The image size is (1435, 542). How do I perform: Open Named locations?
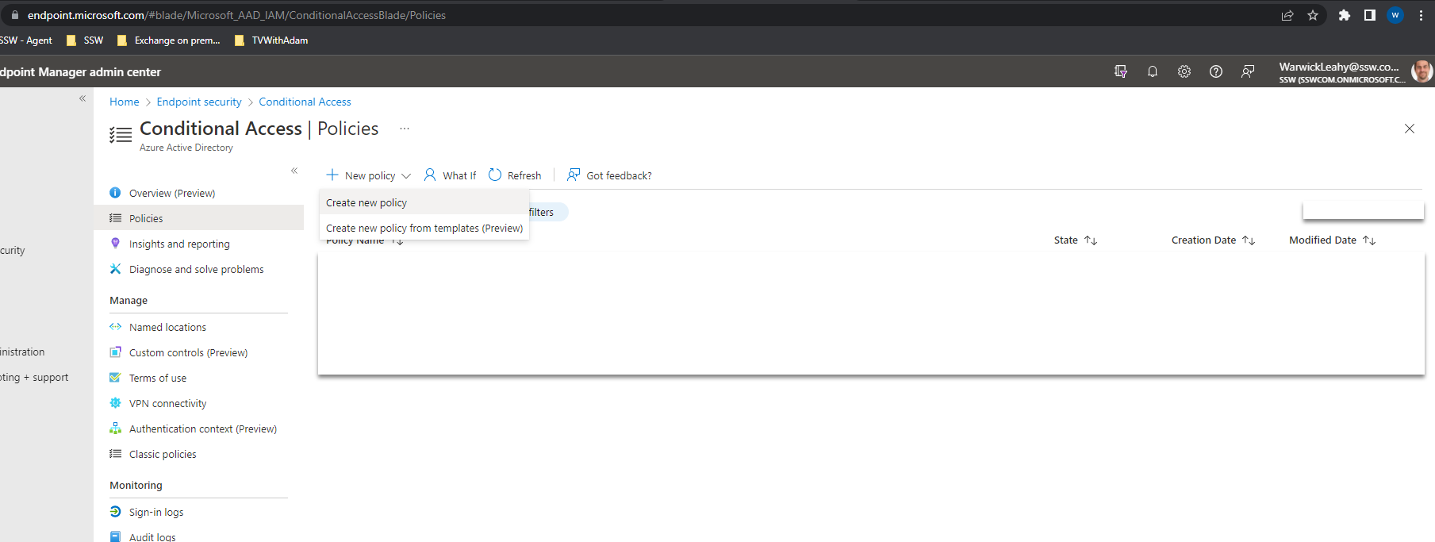[167, 327]
